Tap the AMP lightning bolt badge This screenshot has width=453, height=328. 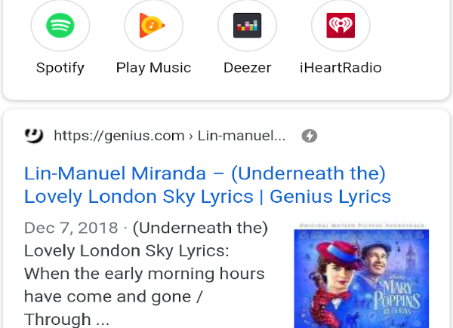tap(309, 136)
